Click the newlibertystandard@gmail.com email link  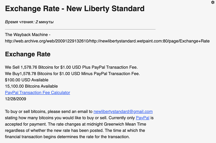[x=123, y=112]
